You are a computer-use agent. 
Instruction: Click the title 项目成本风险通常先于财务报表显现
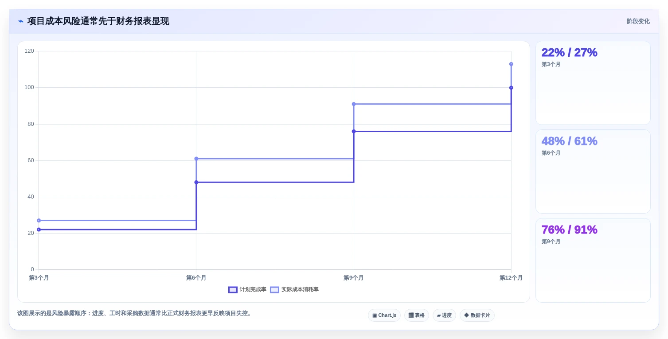(x=98, y=21)
